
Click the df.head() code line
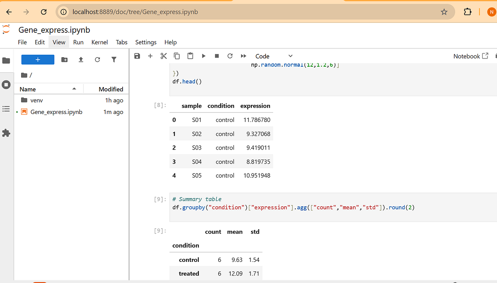tap(187, 82)
